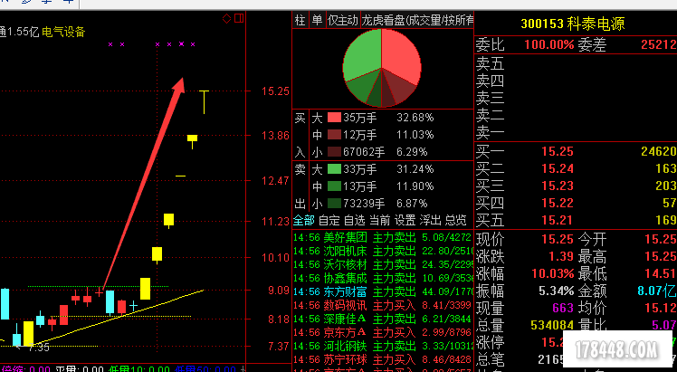This screenshot has width=677, height=372.
Task: Open the 龙虎看盘 header selector
Action: tap(416, 20)
